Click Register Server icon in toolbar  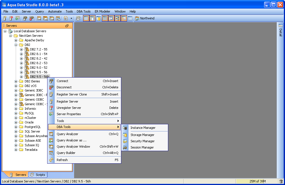pos(5,18)
